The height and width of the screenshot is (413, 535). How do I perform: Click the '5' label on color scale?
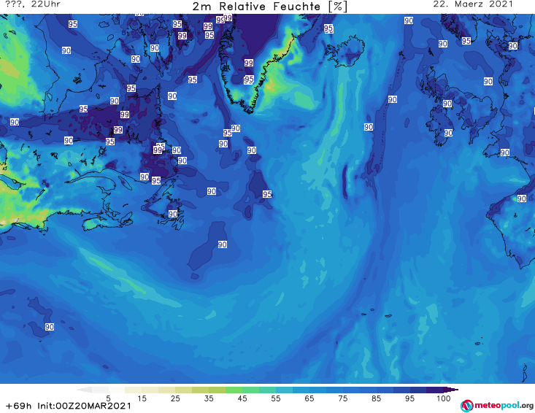coord(108,398)
